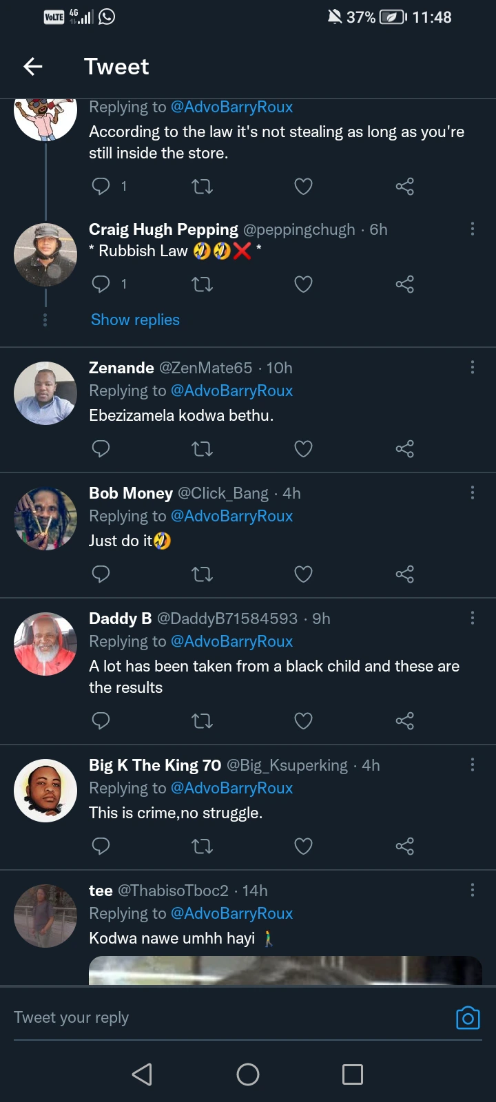Like Bob Money's 'Just do it' reply

pyautogui.click(x=303, y=574)
